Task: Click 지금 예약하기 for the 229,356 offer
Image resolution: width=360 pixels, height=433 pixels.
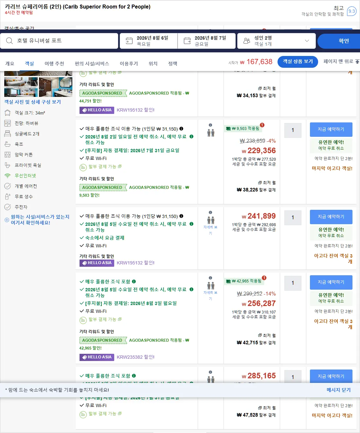Action: (x=331, y=129)
